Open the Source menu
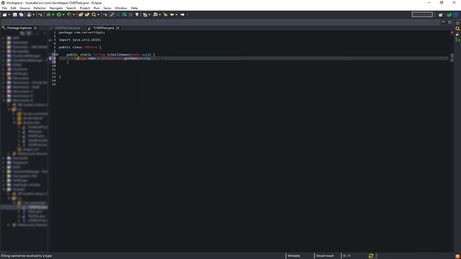This screenshot has height=259, width=461. click(25, 8)
